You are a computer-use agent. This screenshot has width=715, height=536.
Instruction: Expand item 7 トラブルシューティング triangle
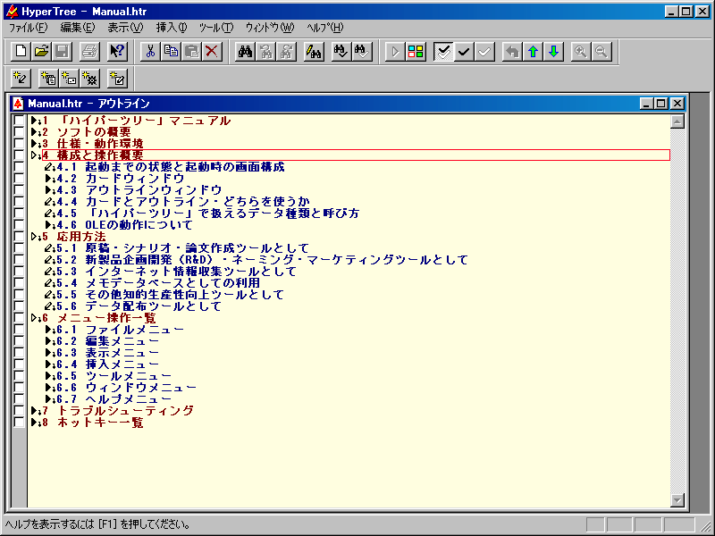(x=34, y=411)
